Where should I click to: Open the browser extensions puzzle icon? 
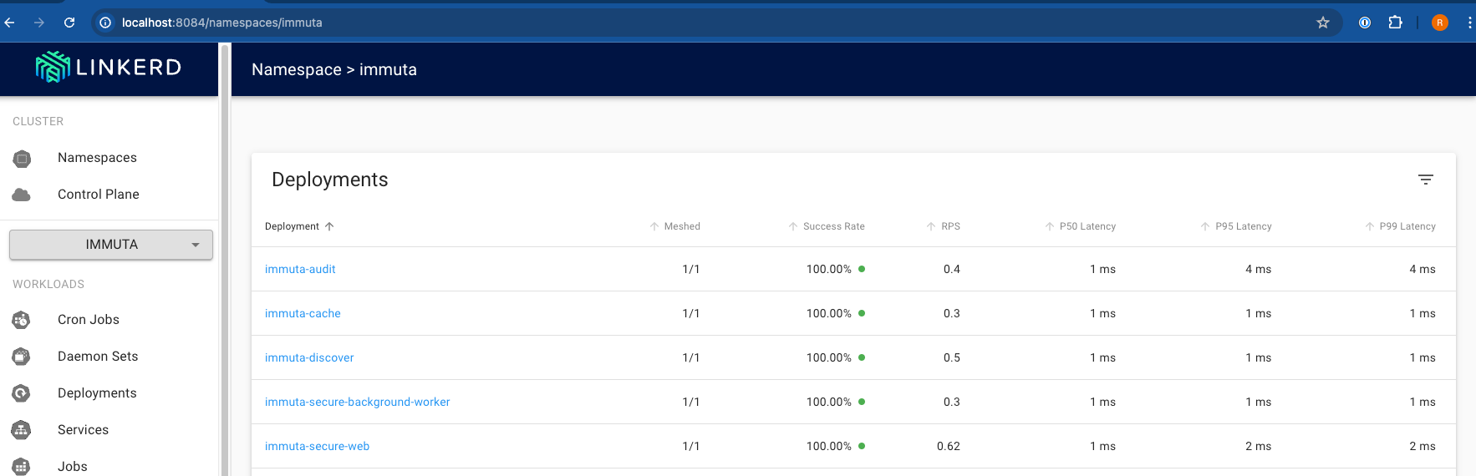[1395, 23]
